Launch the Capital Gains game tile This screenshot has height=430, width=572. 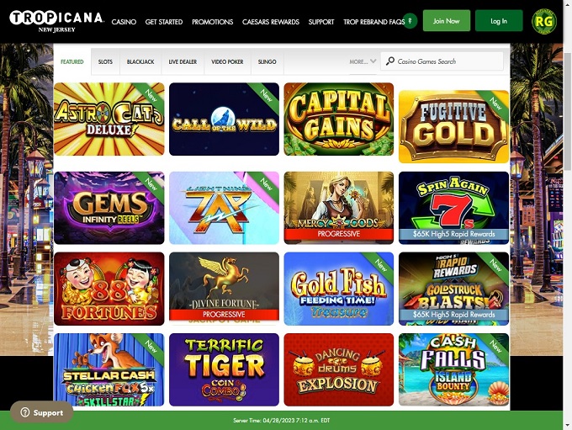339,119
